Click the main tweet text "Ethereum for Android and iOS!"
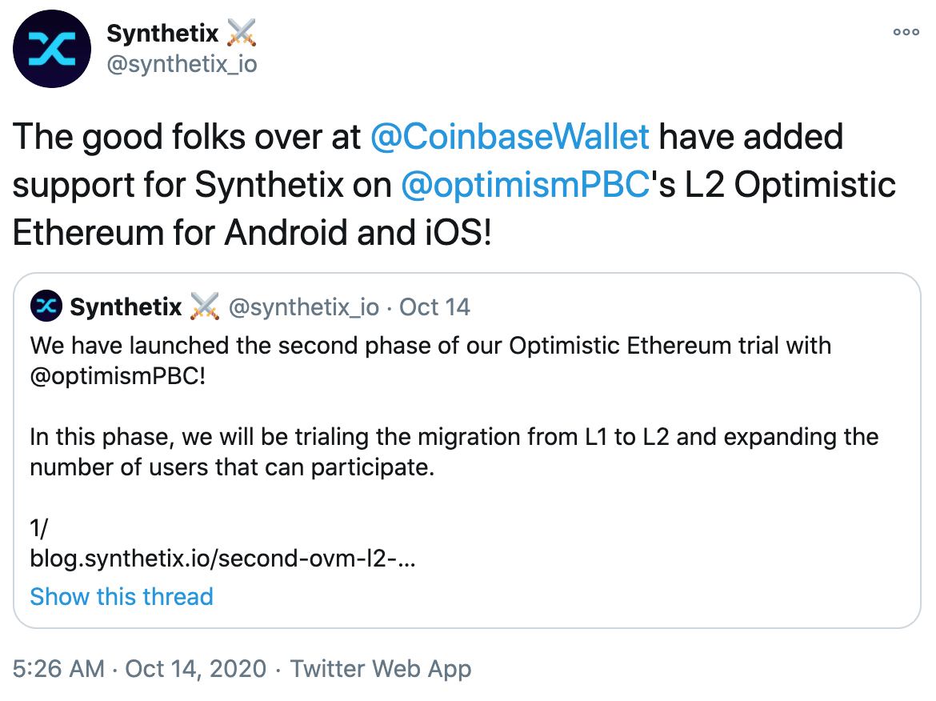936x701 pixels. coord(252,234)
